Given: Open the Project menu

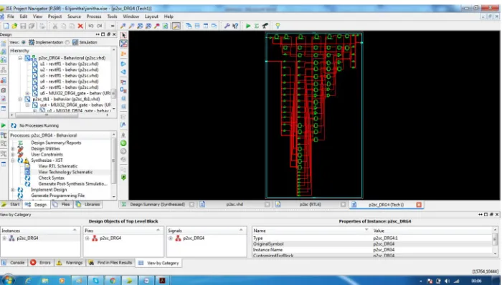Looking at the screenshot, I should [55, 16].
